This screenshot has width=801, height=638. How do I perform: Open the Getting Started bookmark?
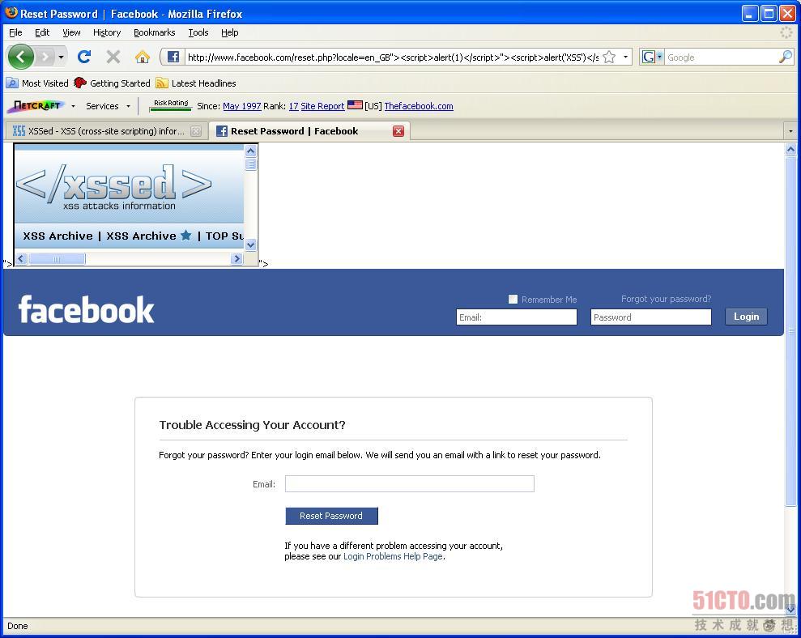tap(112, 83)
